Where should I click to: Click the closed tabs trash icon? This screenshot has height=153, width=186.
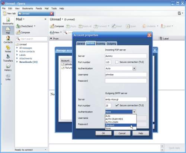[179, 13]
